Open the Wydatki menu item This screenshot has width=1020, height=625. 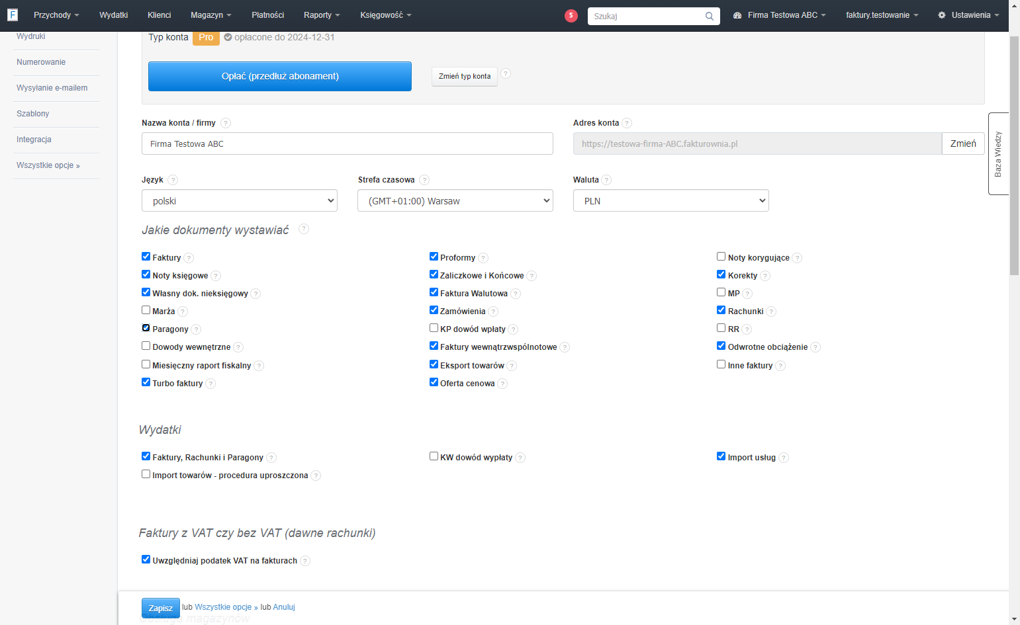coord(113,15)
